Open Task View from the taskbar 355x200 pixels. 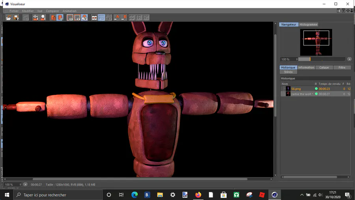121,195
